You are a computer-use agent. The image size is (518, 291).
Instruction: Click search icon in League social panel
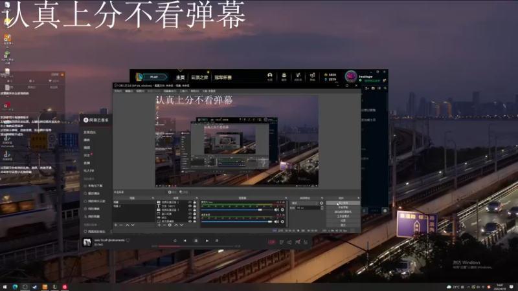[385, 88]
